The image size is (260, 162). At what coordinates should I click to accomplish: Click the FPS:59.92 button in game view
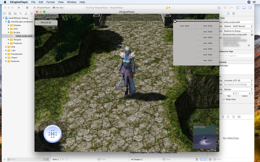click(x=46, y=23)
